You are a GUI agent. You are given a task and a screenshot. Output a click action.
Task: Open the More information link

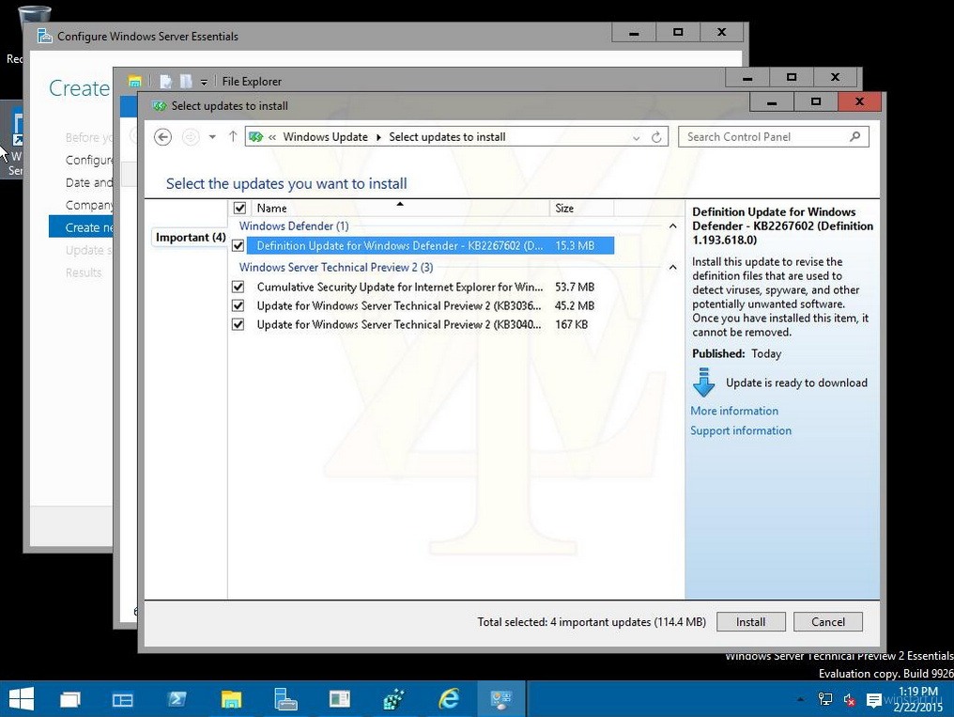[733, 411]
